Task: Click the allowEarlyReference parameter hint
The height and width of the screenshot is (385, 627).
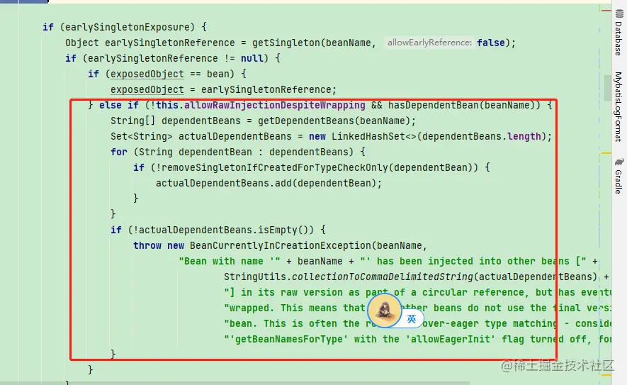Action: [x=429, y=43]
